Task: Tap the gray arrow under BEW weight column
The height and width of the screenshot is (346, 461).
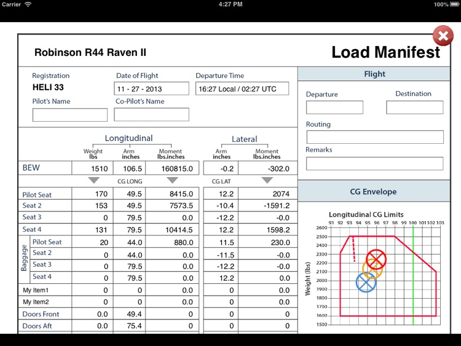Action: 94,180
